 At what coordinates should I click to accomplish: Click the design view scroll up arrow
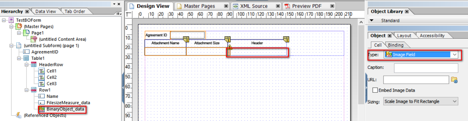click(361, 22)
